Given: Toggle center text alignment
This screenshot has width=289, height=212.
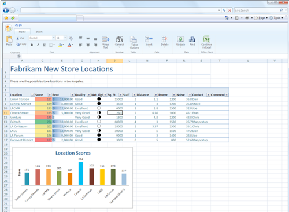Looking at the screenshot, I should click(88, 45).
